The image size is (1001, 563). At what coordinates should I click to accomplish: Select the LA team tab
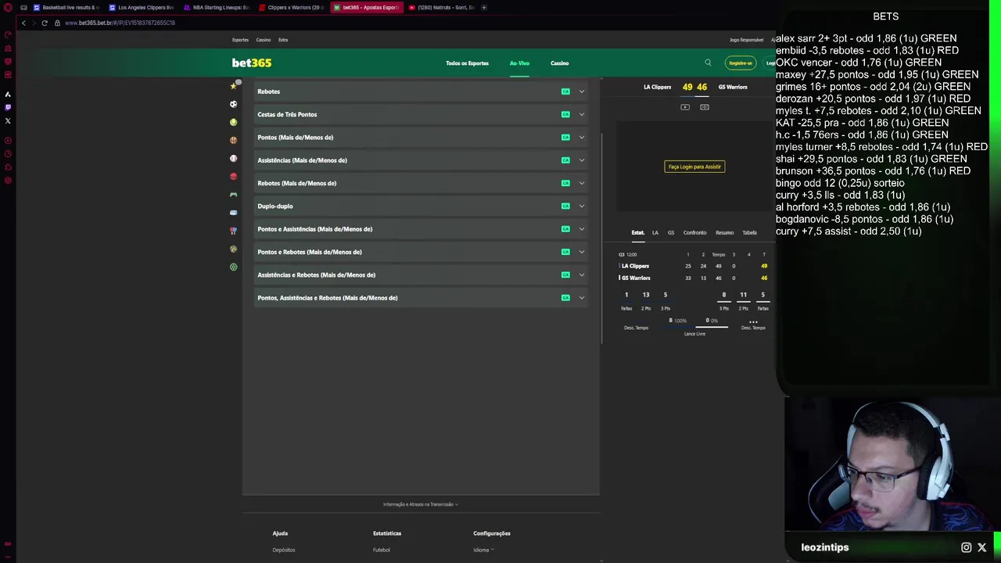(x=655, y=232)
